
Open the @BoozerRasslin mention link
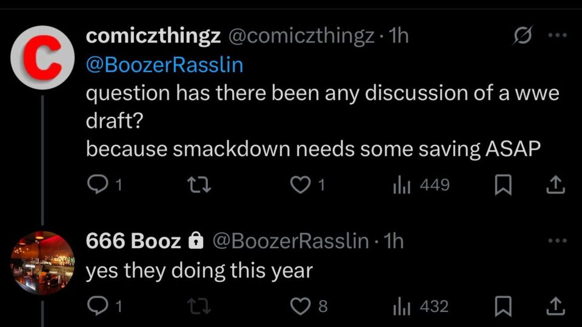(x=164, y=65)
